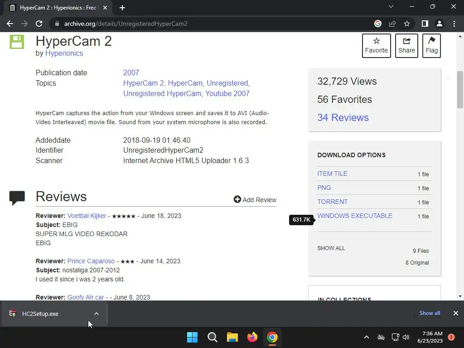Screen dimensions: 464x348
Task: Click the scrollbar down arrow
Action: point(460,296)
